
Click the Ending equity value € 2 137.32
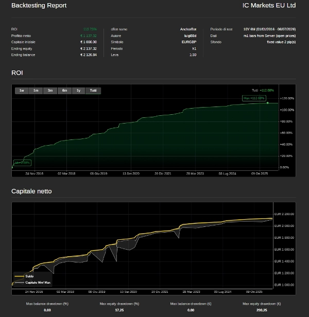[x=89, y=49]
